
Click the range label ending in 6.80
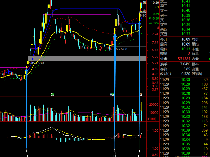click(x=119, y=49)
